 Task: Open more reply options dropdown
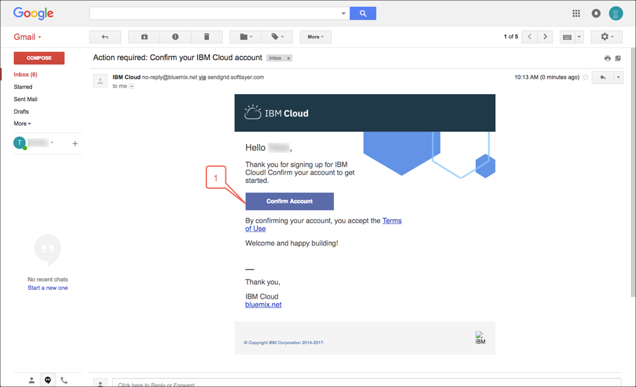618,78
